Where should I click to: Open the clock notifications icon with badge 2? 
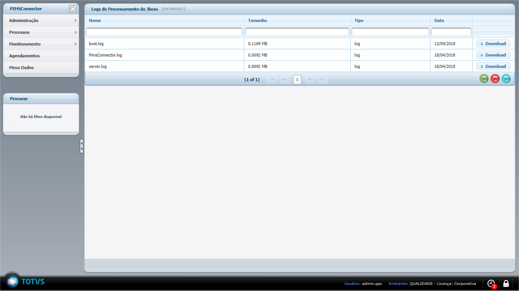[492, 283]
